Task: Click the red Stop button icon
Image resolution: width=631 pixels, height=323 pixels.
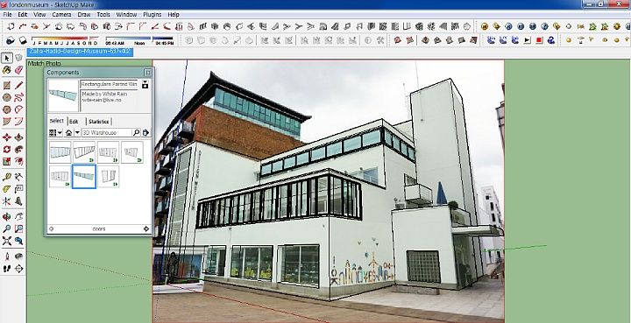Action: 539,40
